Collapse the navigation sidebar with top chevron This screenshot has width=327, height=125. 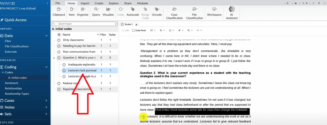point(48,3)
